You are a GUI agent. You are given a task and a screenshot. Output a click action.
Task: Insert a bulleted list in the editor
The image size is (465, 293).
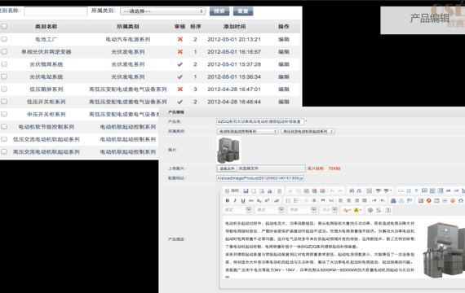tap(295, 201)
